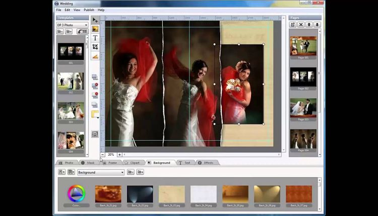Choose background Back_St_03.jpg
378x216 pixels.
pos(172,194)
